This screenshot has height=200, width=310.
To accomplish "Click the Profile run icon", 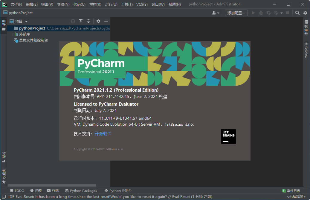I will [276, 13].
